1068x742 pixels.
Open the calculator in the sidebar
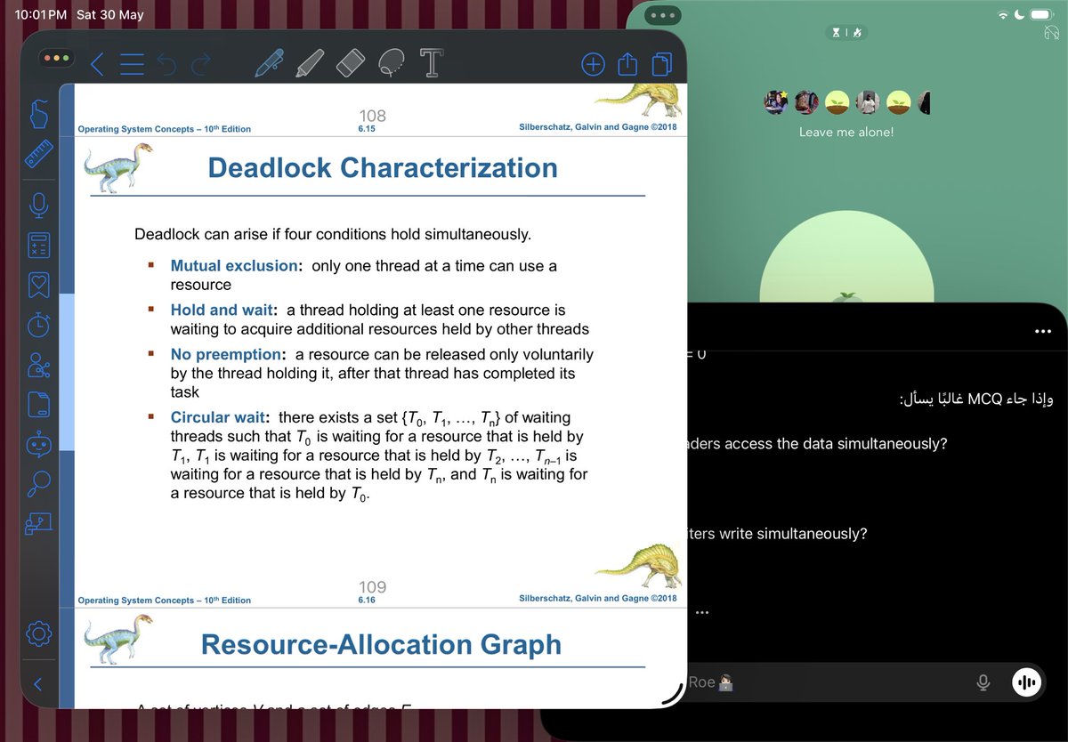click(38, 245)
